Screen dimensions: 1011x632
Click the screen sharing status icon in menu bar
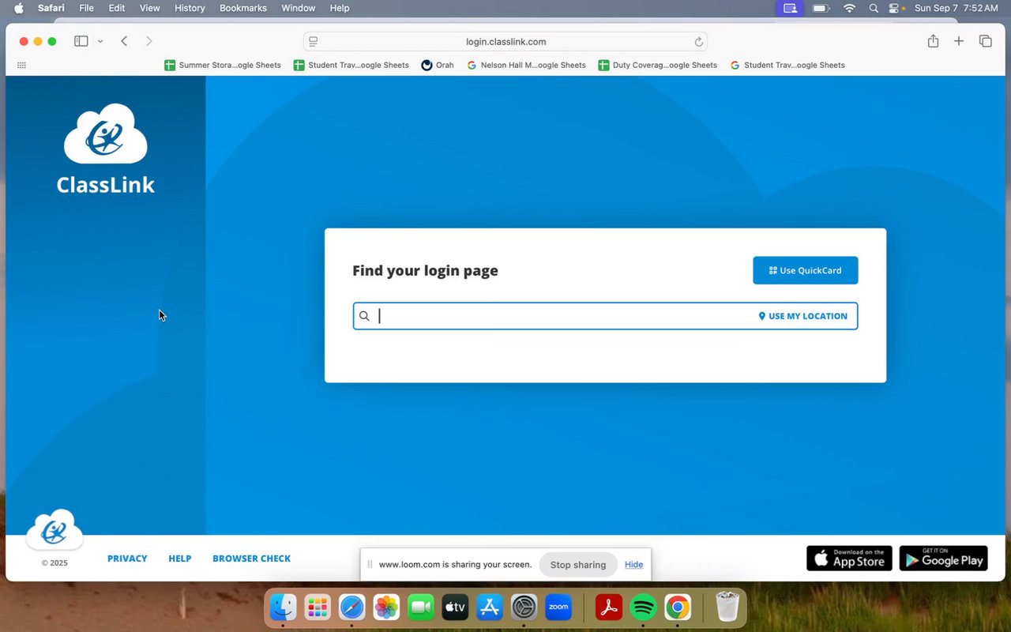[x=790, y=8]
